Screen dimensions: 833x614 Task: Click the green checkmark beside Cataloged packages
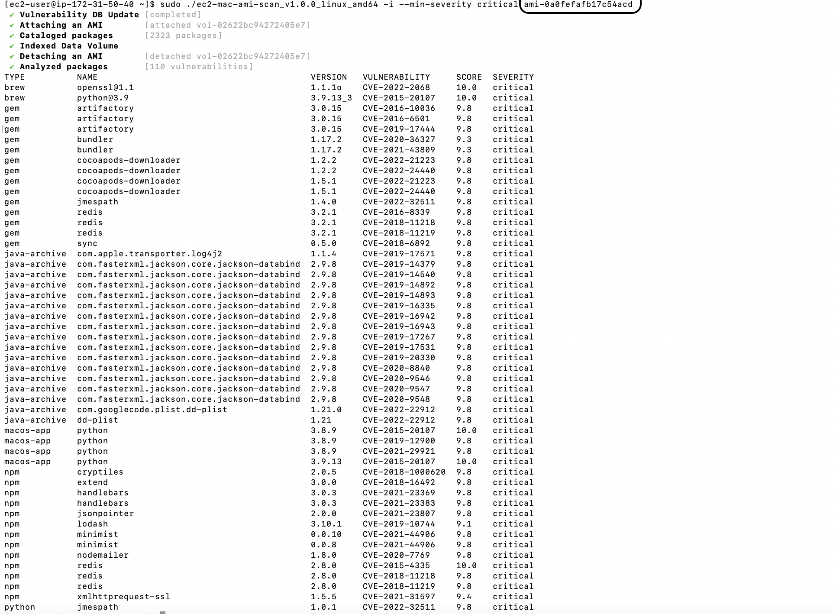[12, 36]
